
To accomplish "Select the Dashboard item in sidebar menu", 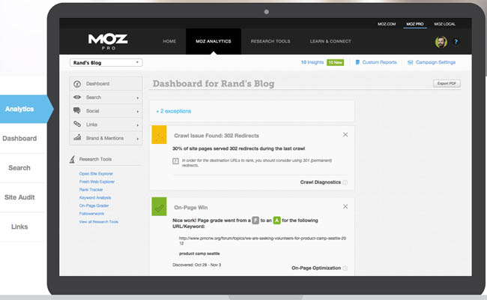I will 106,84.
